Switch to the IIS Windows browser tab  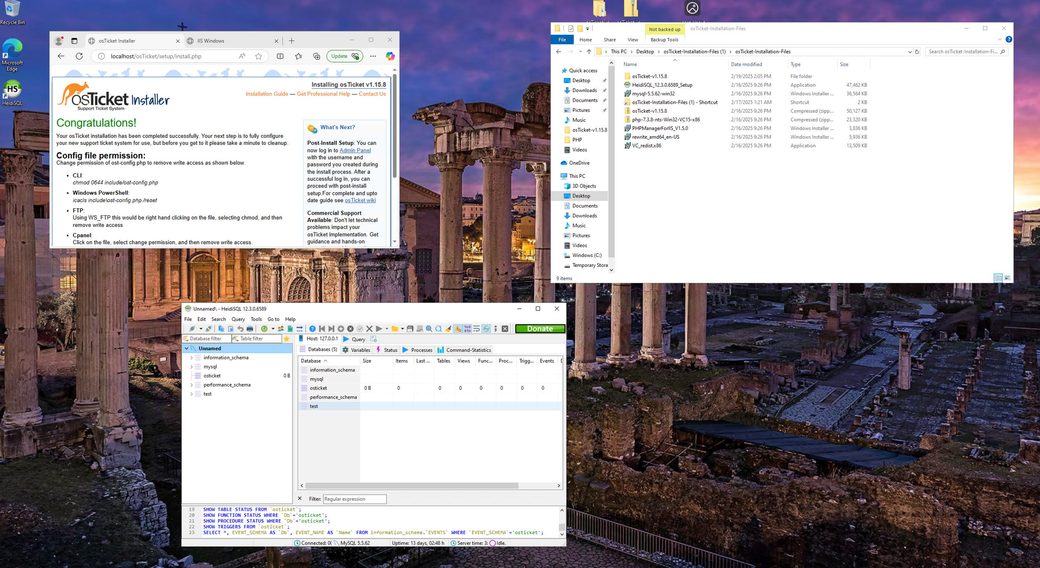[x=232, y=41]
